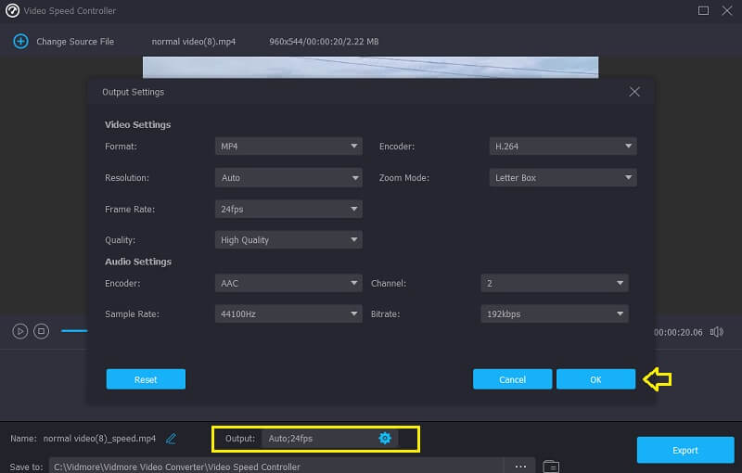Choose Zoom Mode dropdown showing Letter Box

(562, 178)
